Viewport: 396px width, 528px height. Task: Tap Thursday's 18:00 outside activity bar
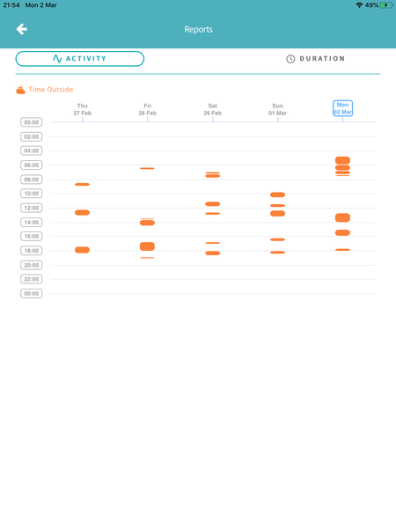[82, 250]
